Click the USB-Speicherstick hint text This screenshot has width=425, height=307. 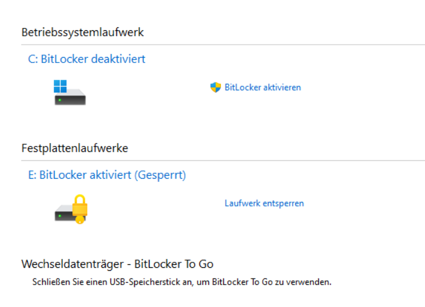[181, 281]
